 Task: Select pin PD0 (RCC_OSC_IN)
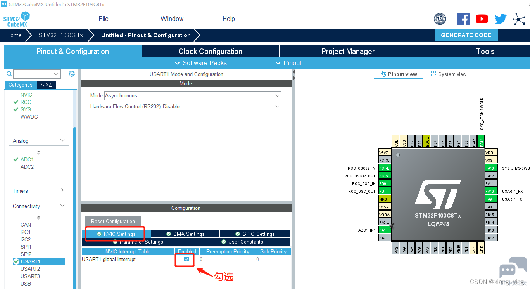[385, 183]
